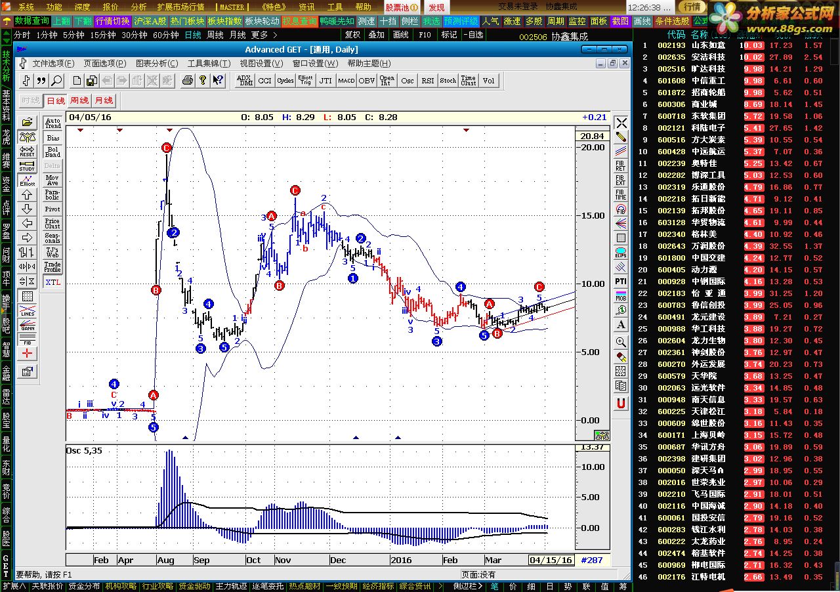
Task: Open the 资金分布 bottom tab
Action: tap(84, 586)
